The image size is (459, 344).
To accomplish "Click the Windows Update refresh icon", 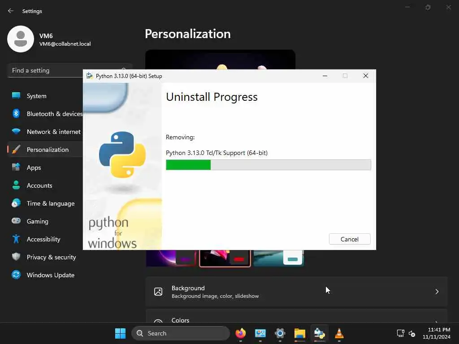I will pos(16,275).
